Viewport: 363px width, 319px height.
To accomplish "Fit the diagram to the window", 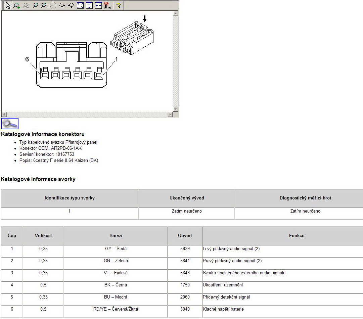I will click(80, 5).
